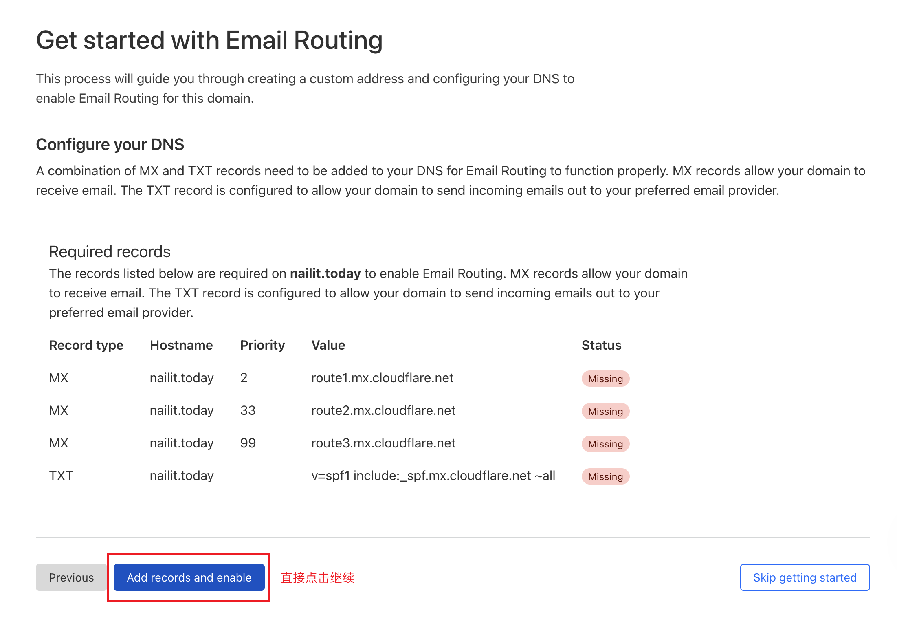Image resolution: width=897 pixels, height=630 pixels.
Task: Click the Record type column header
Action: point(86,345)
